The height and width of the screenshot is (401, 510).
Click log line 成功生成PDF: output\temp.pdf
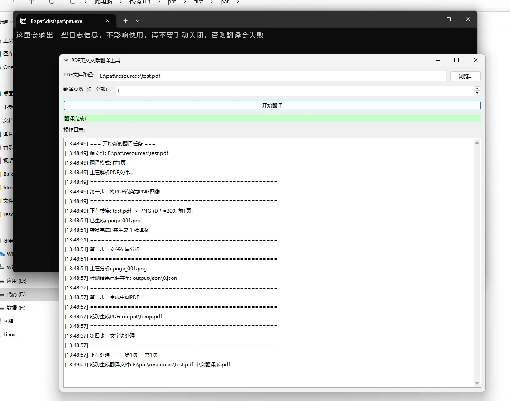(114, 317)
